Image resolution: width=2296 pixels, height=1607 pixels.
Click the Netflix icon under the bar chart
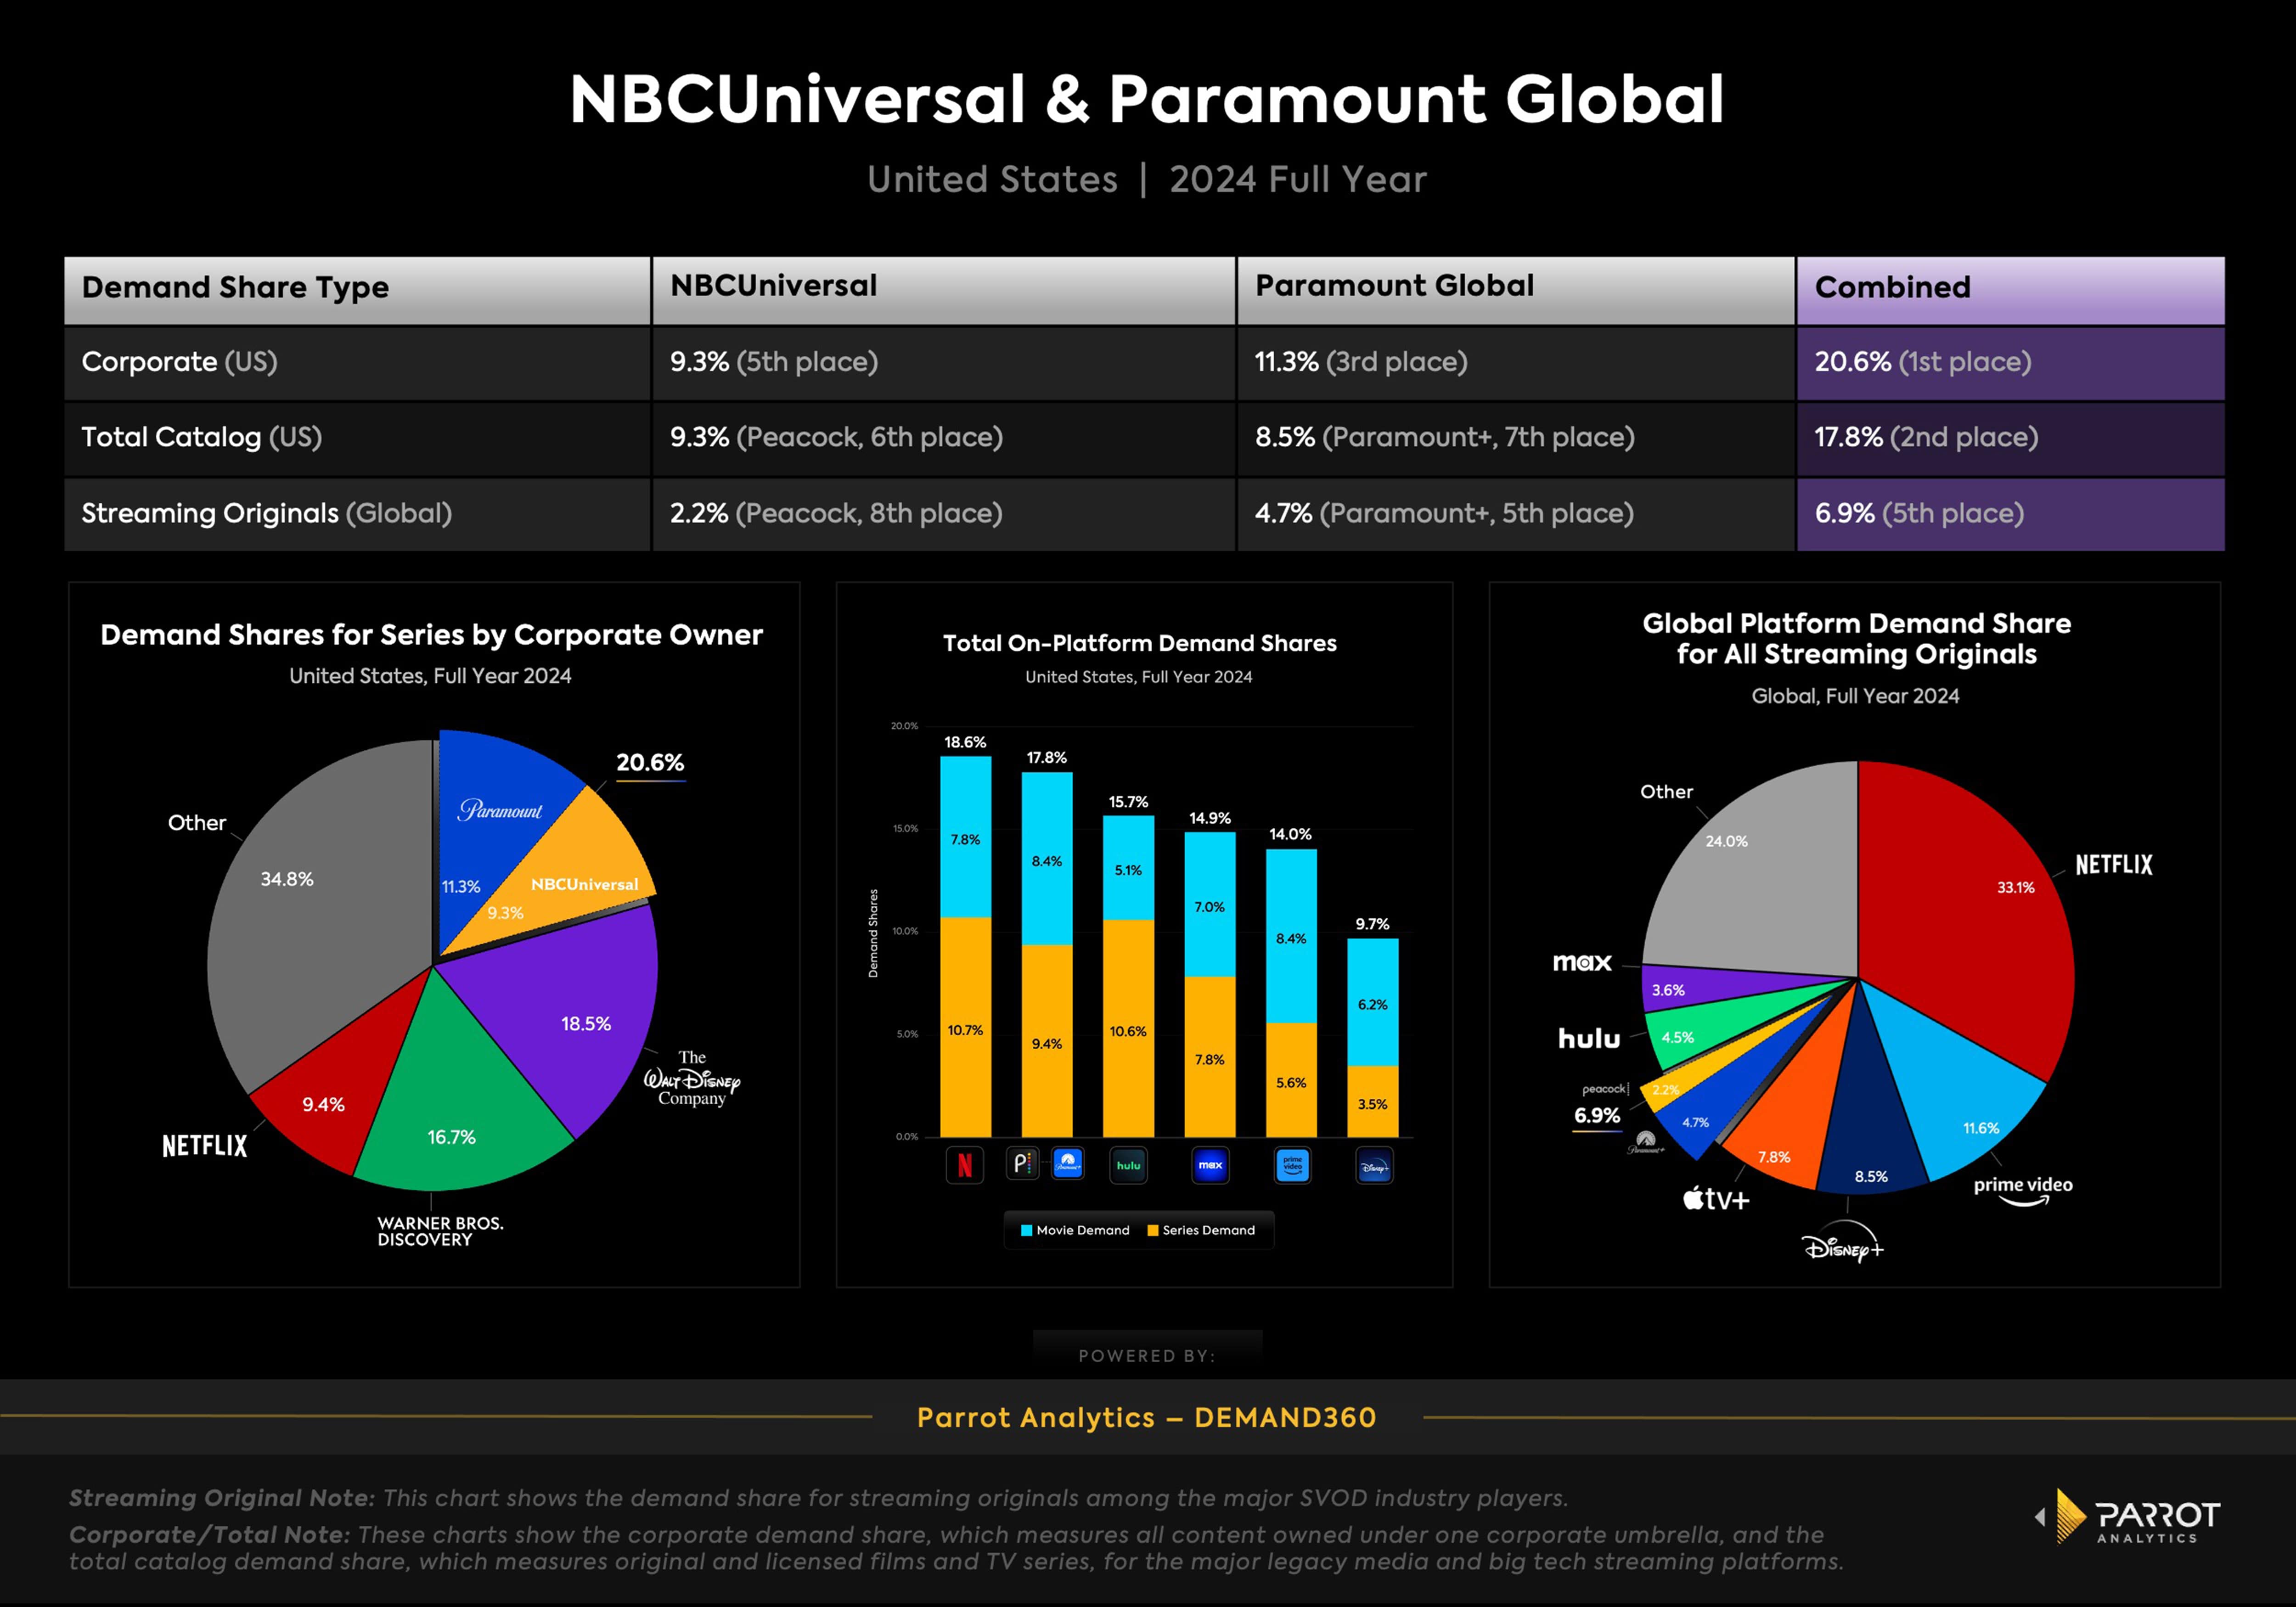pos(965,1165)
